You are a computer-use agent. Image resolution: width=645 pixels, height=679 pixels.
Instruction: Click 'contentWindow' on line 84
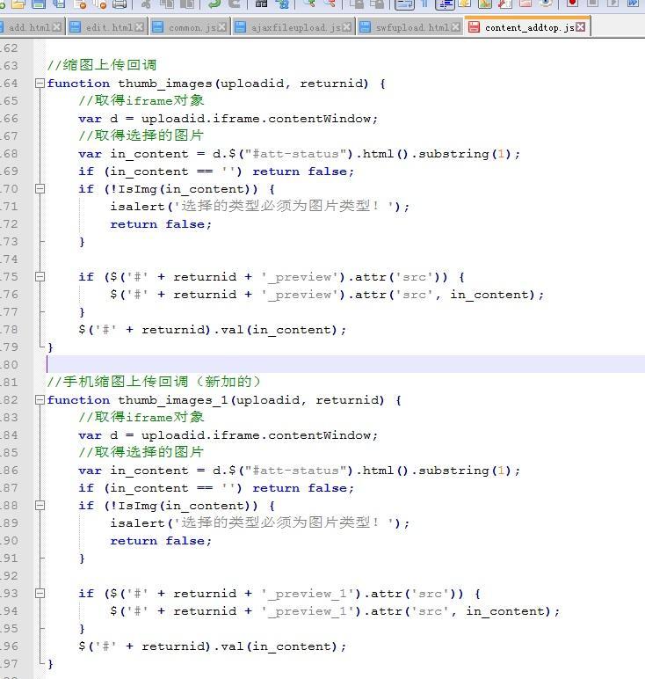point(319,435)
